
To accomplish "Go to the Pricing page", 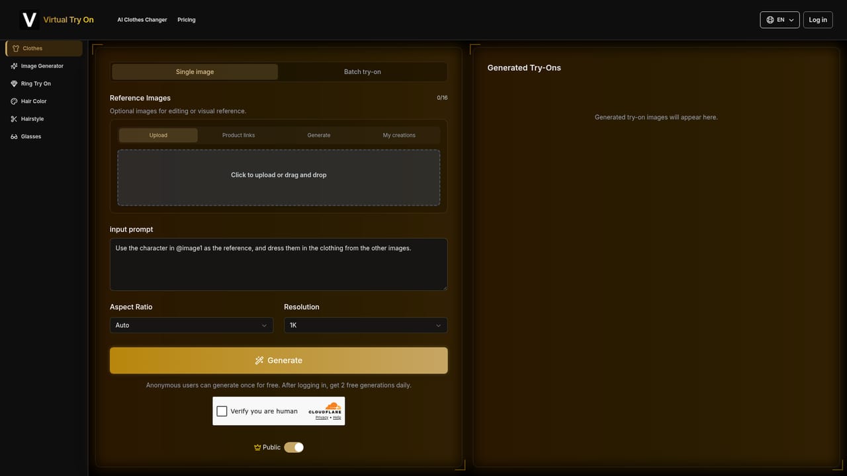I will pyautogui.click(x=187, y=20).
